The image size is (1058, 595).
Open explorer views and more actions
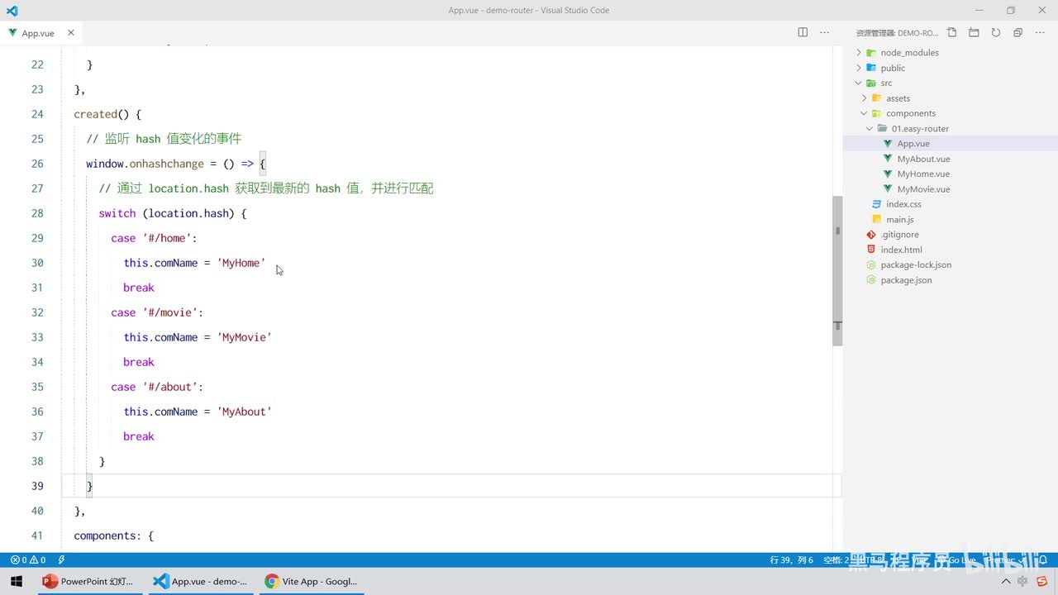(x=1040, y=32)
